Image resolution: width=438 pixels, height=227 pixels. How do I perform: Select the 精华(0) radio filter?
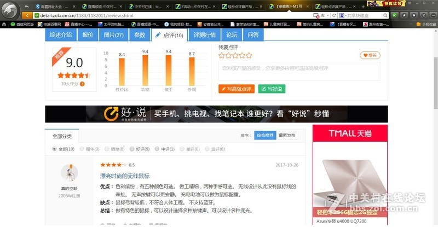82,149
